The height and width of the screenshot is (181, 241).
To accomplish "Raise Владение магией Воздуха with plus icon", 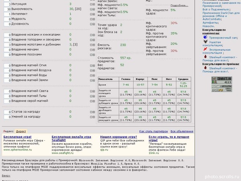I will (x=94, y=70).
